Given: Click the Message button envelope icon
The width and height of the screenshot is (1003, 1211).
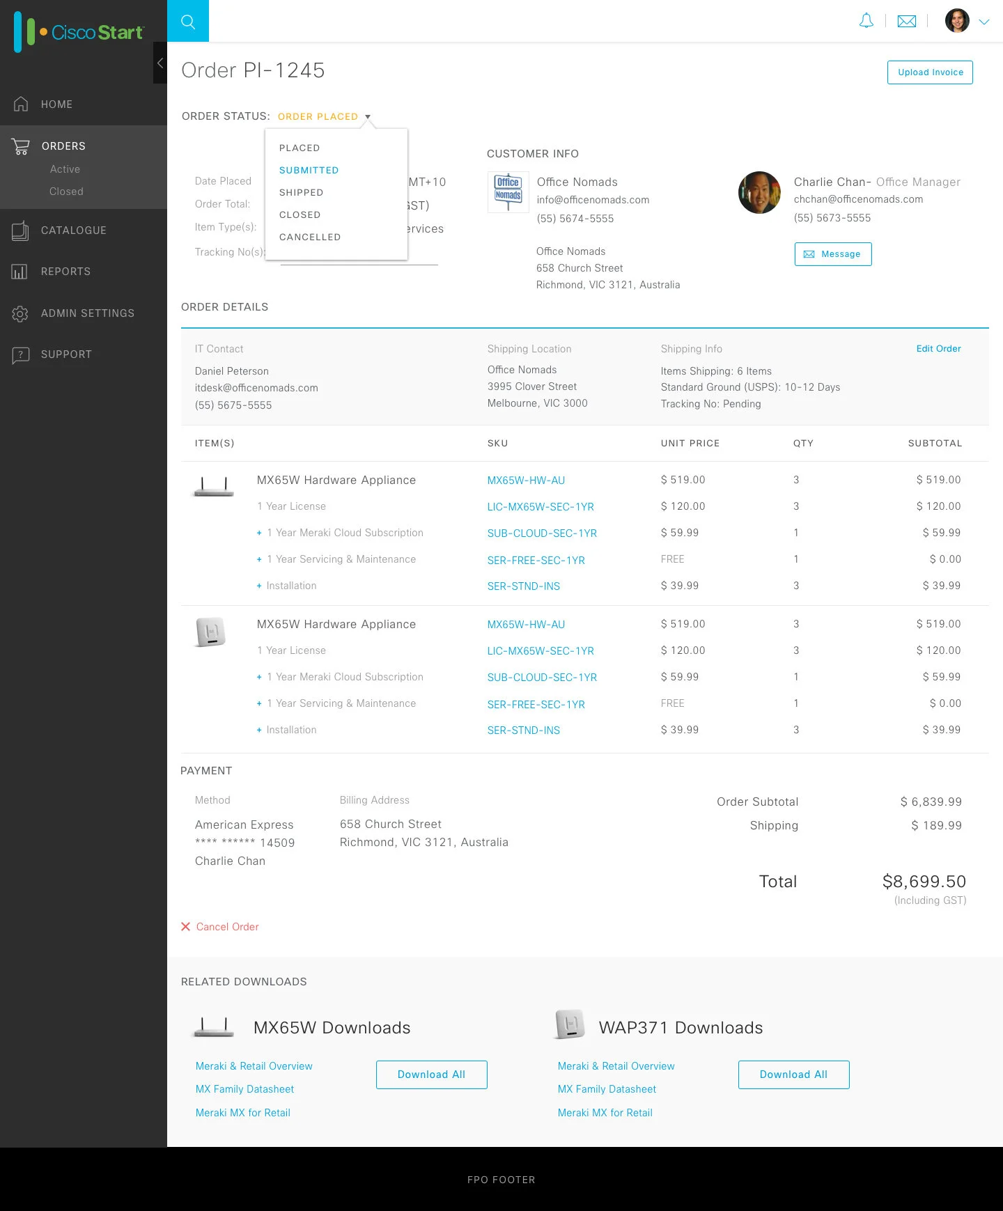Looking at the screenshot, I should pyautogui.click(x=809, y=254).
